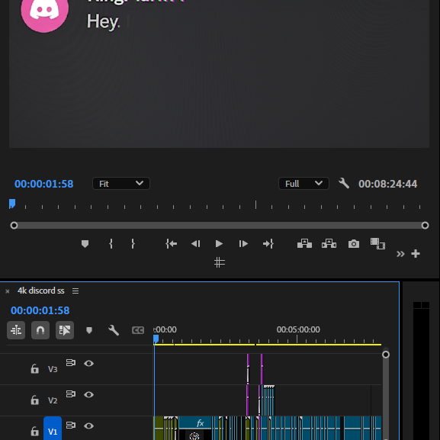The height and width of the screenshot is (440, 440).
Task: Click the Go to In button
Action: point(171,243)
